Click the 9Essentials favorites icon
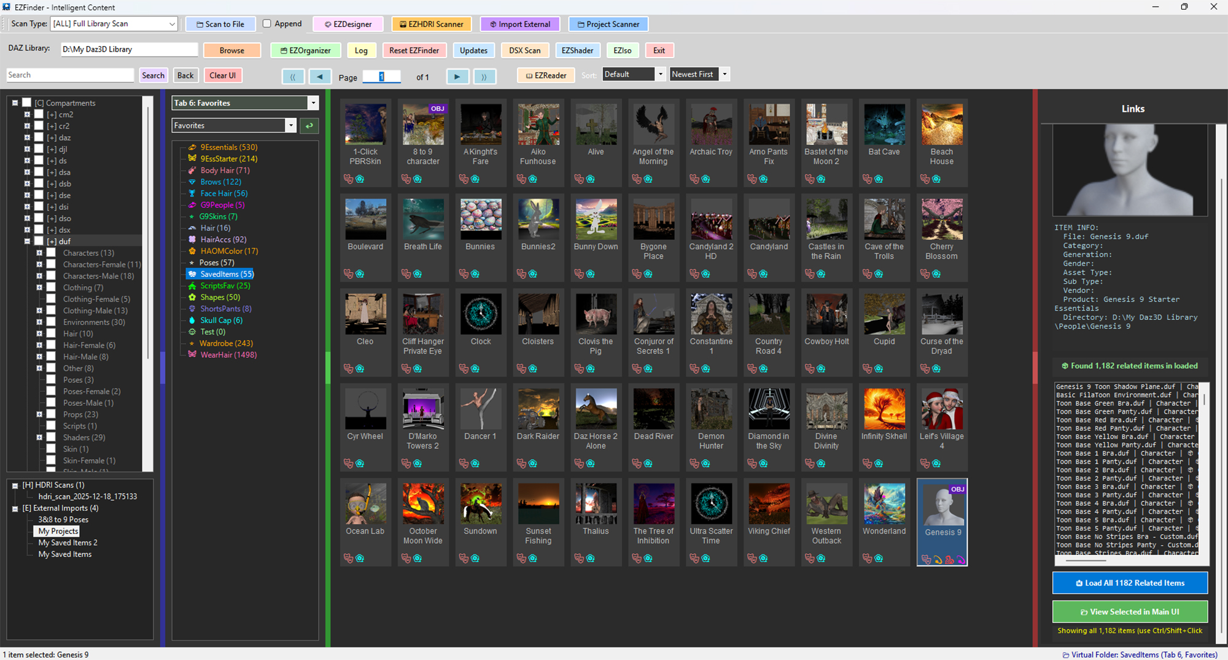Viewport: 1228px width, 660px height. [x=192, y=147]
